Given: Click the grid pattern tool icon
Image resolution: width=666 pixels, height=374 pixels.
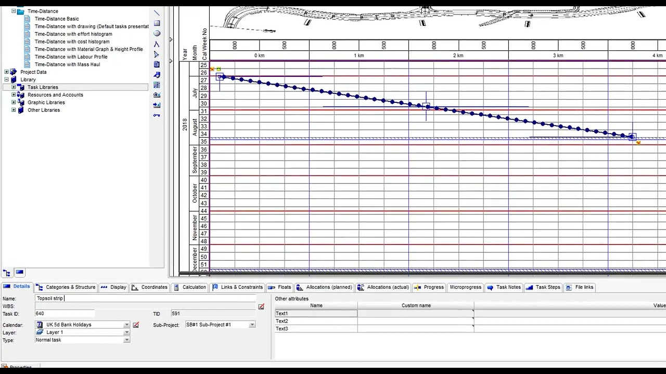Looking at the screenshot, I should click(x=157, y=85).
